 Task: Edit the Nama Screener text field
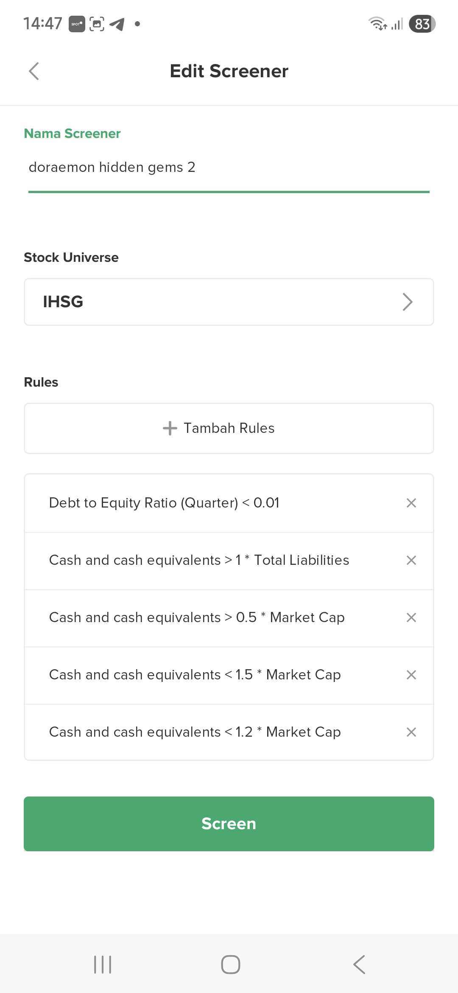229,168
